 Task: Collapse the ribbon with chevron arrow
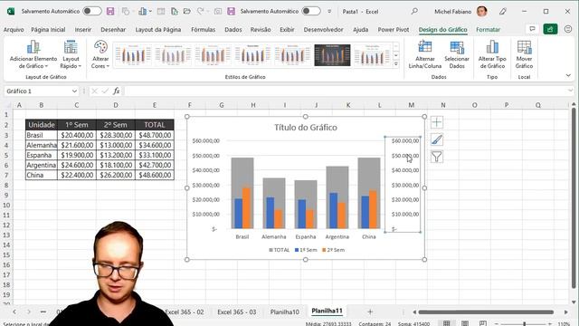[x=568, y=75]
